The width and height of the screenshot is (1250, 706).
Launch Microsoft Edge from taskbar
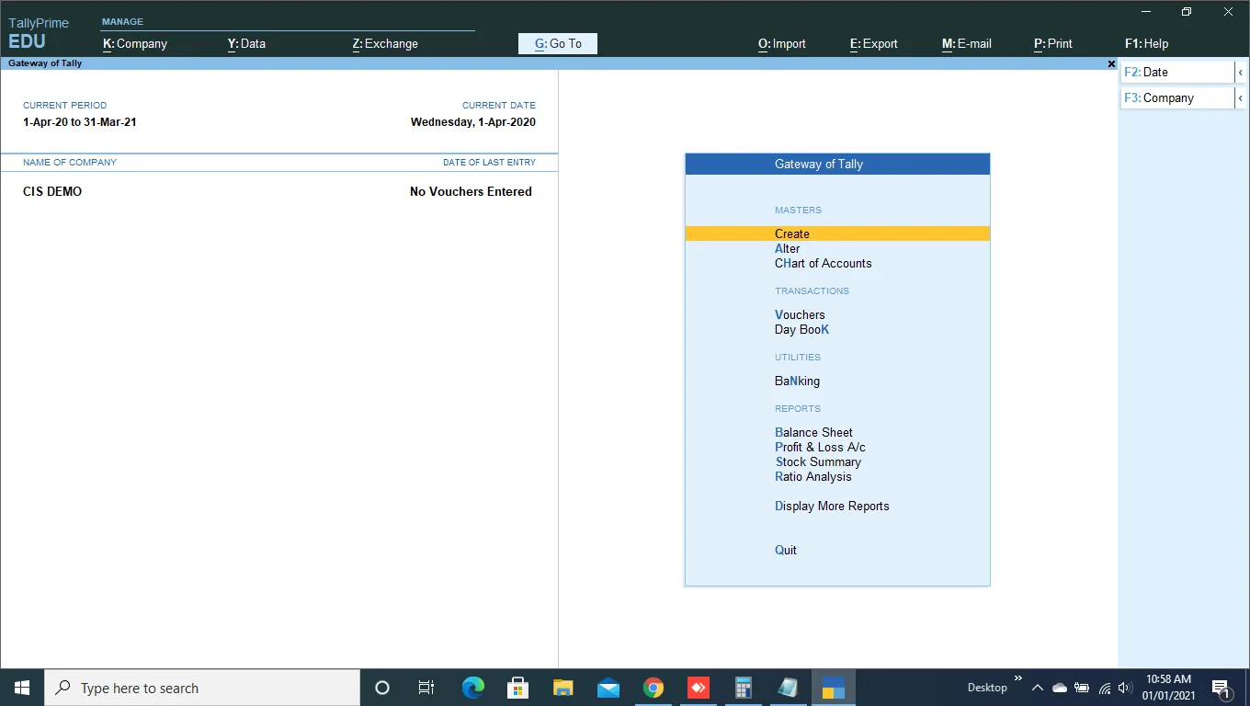[x=472, y=688]
